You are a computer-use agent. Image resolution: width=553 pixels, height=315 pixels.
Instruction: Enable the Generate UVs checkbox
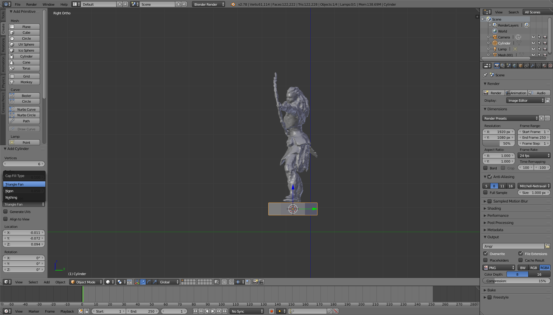[x=5, y=211]
